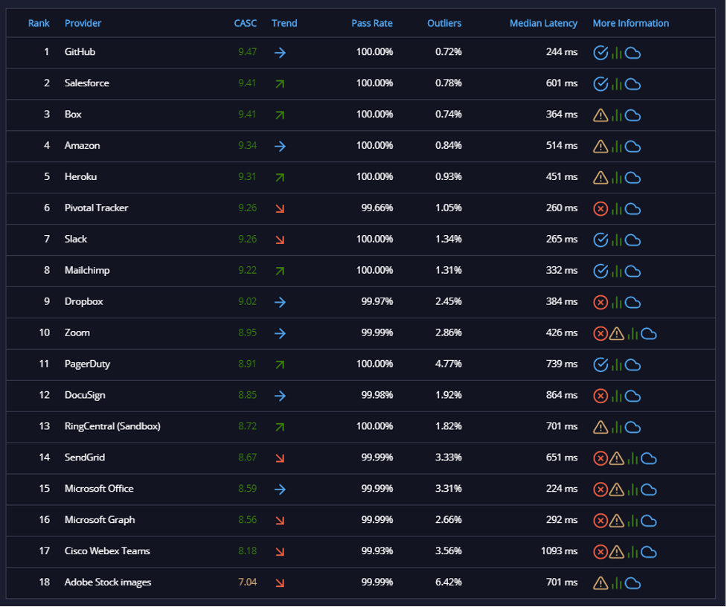Select the GitHub provider name
Screen dimensions: 727x607
click(80, 52)
